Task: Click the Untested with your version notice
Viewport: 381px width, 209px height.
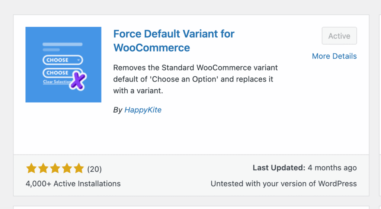Action: click(284, 183)
